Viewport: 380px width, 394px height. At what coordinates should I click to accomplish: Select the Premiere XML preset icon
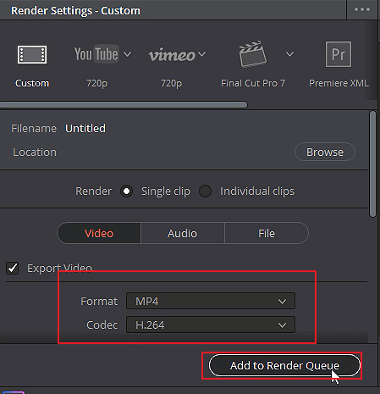pyautogui.click(x=339, y=54)
